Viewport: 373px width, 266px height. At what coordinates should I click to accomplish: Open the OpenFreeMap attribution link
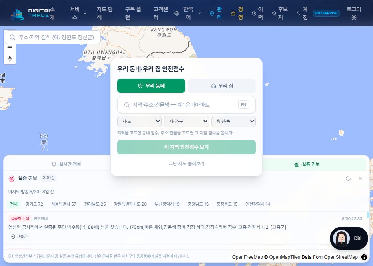(247, 257)
